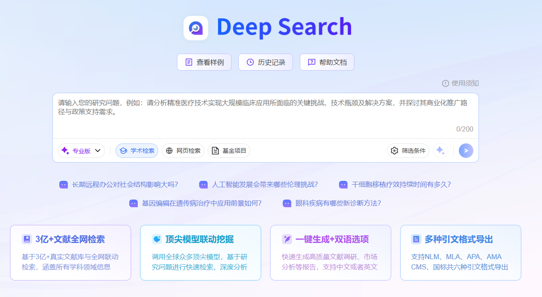Enable the 学术检索 search mode
This screenshot has height=297, width=542.
pos(136,151)
